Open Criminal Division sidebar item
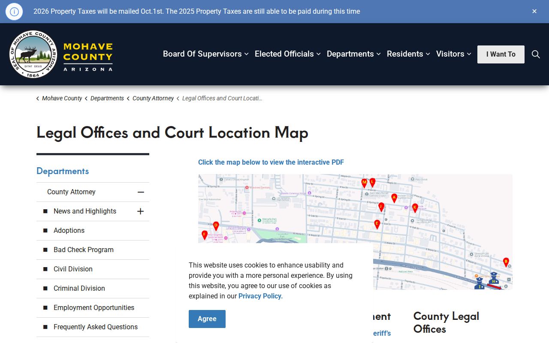 pos(79,289)
